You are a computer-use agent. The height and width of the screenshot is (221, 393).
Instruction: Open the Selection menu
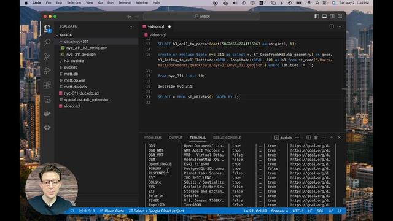(x=74, y=3)
